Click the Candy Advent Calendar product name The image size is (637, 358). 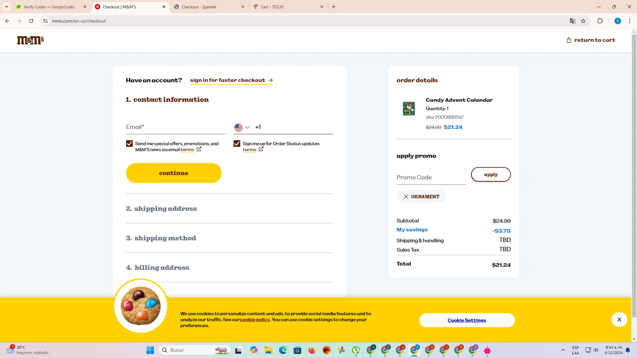[x=459, y=100]
